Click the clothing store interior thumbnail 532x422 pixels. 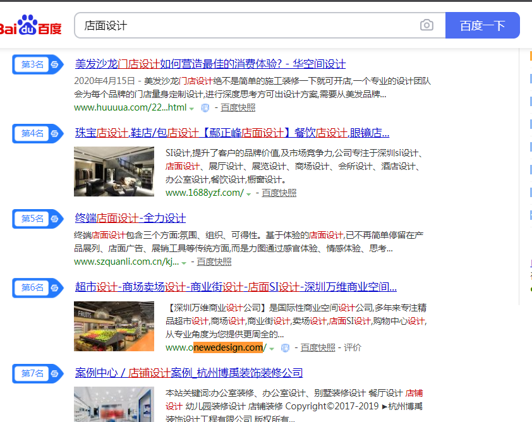114,171
